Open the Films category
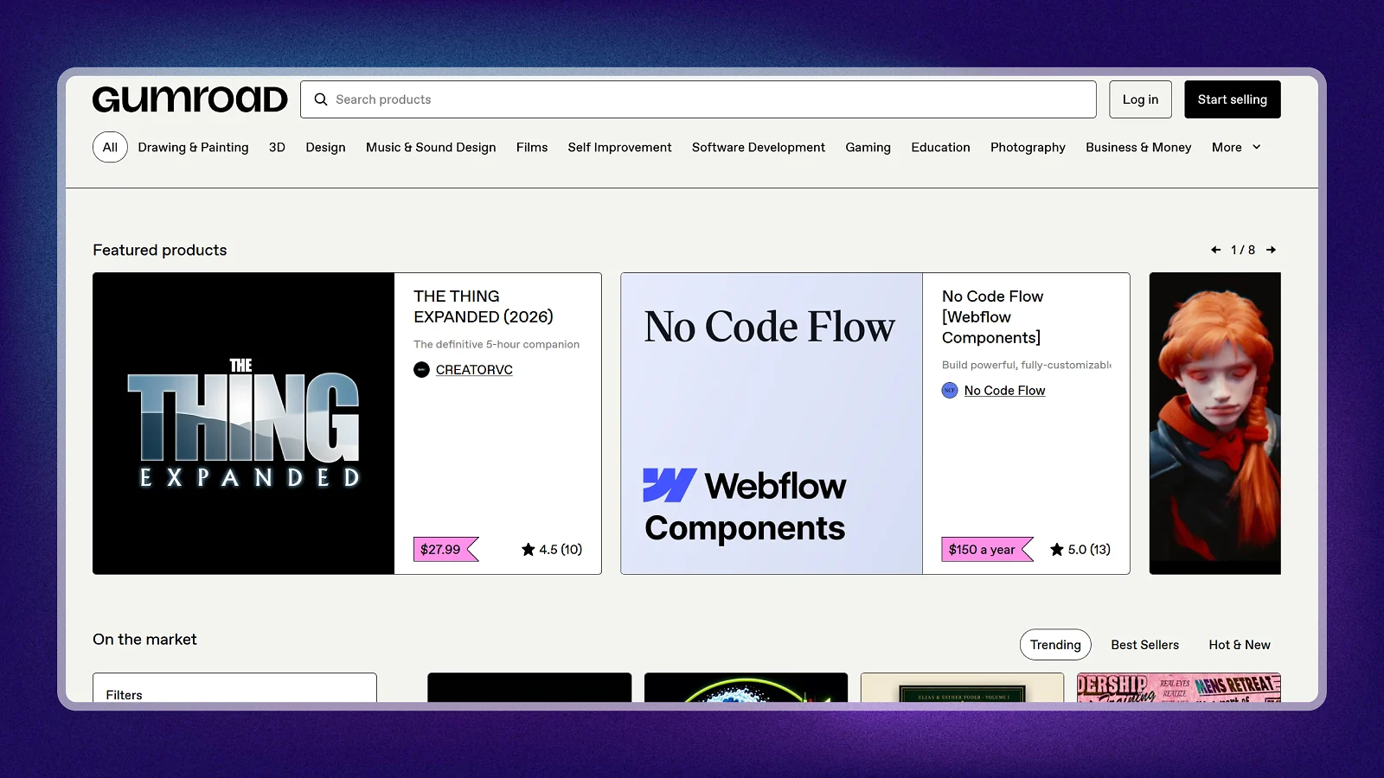This screenshot has height=778, width=1384. click(532, 147)
